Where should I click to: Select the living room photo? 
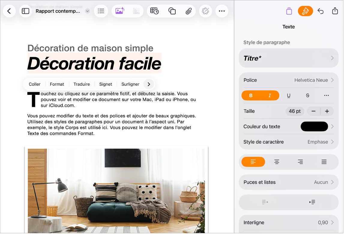tap(116, 191)
